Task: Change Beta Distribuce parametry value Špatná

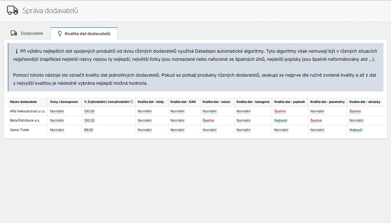Action: coord(316,120)
